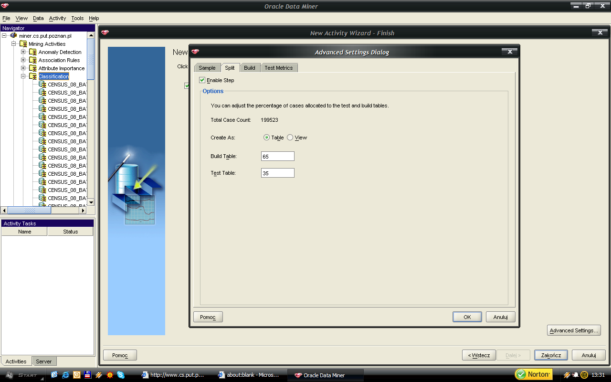
Task: Click the Classification folder icon
Action: click(33, 76)
